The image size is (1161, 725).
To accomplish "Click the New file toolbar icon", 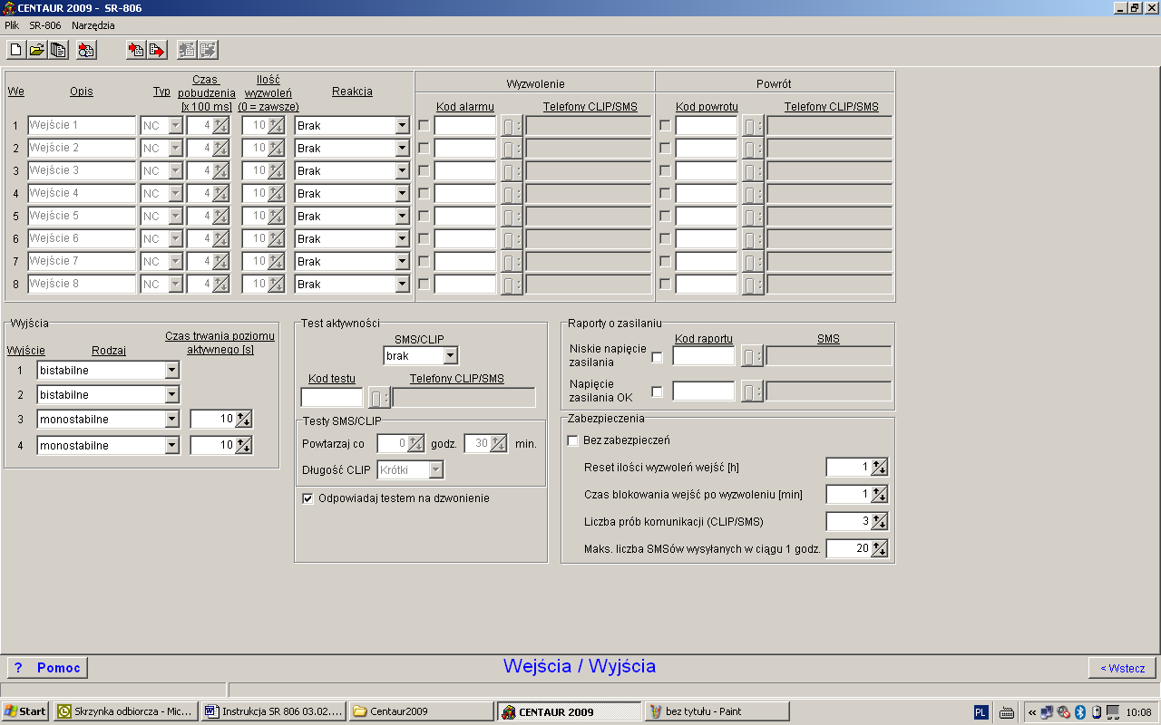I will pos(15,50).
